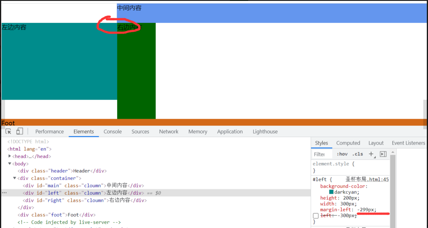Image resolution: width=428 pixels, height=228 pixels.
Task: Select the div id="main" element row
Action: click(x=83, y=185)
